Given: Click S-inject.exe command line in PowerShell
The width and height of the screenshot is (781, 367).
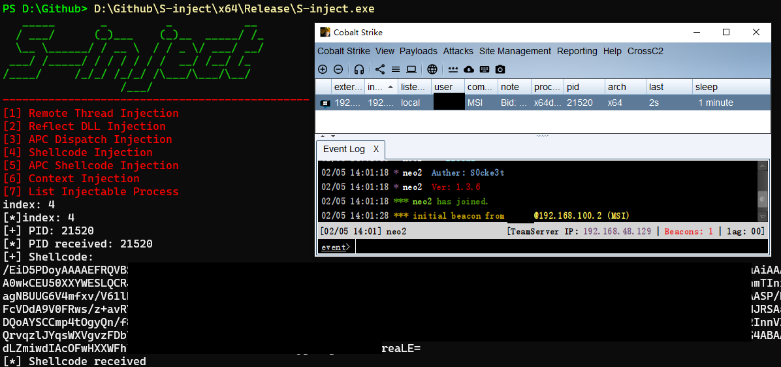Looking at the screenshot, I should pyautogui.click(x=234, y=9).
